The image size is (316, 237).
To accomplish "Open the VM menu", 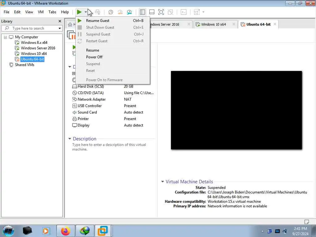I will [41, 12].
